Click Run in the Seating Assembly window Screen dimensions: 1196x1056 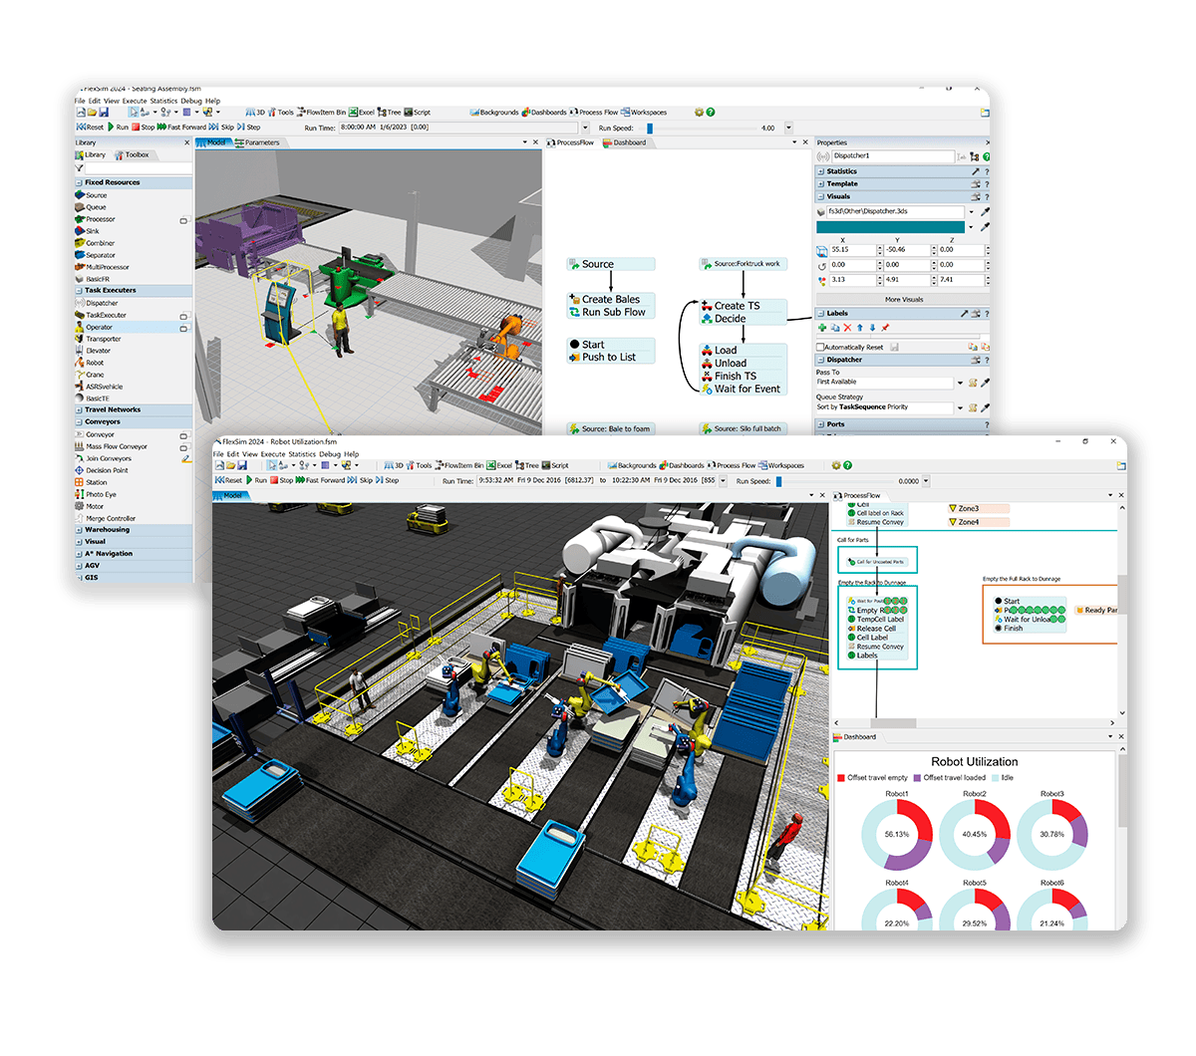click(119, 128)
